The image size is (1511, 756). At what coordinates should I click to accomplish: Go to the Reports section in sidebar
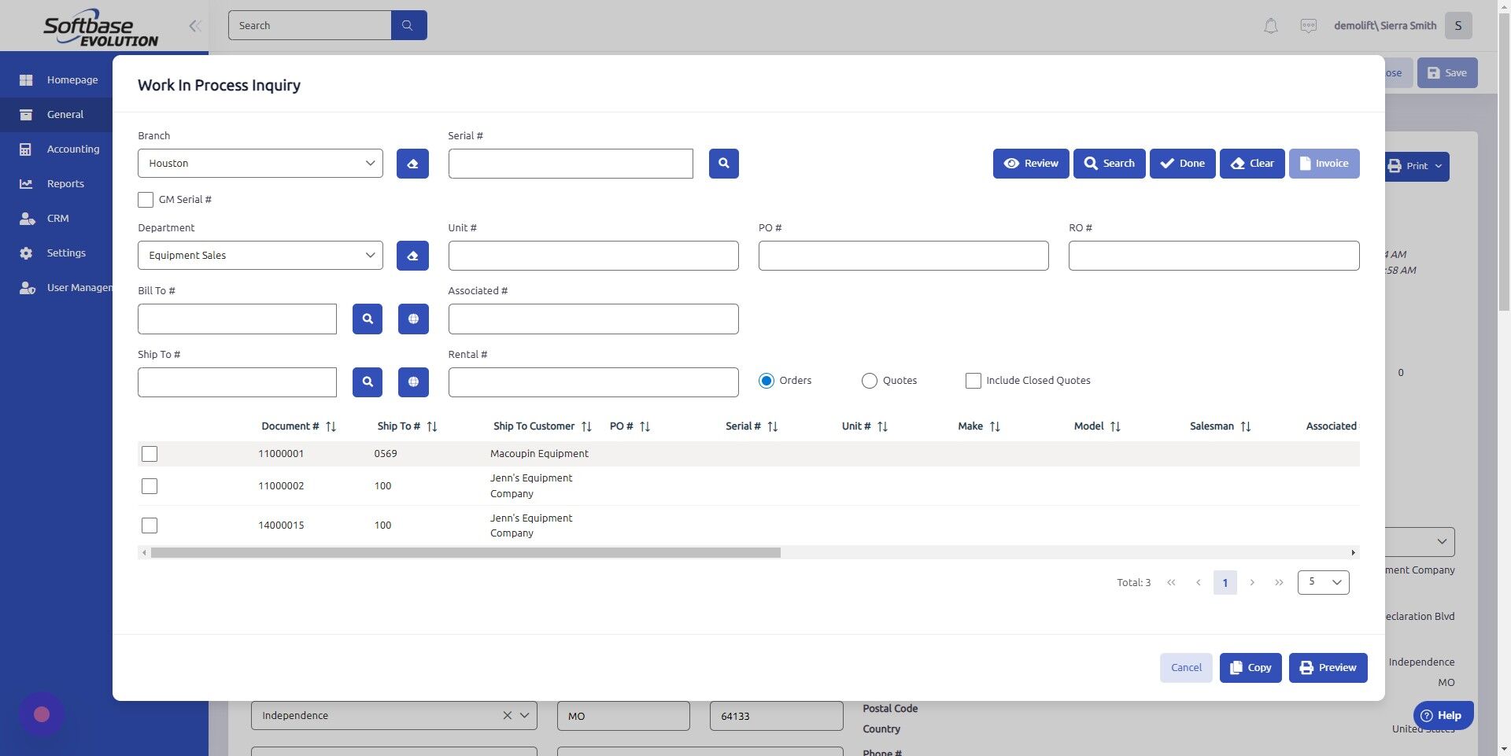(x=65, y=183)
